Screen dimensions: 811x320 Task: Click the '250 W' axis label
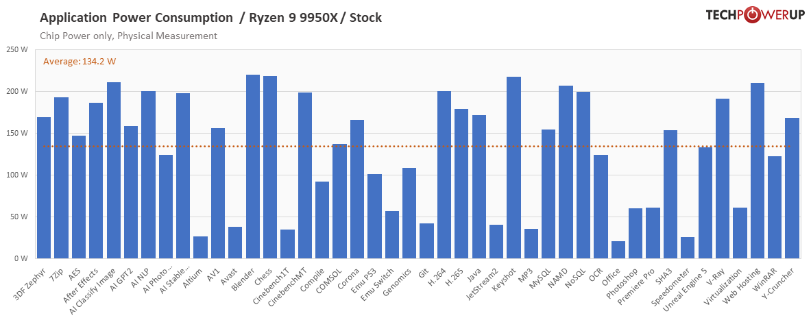point(19,50)
